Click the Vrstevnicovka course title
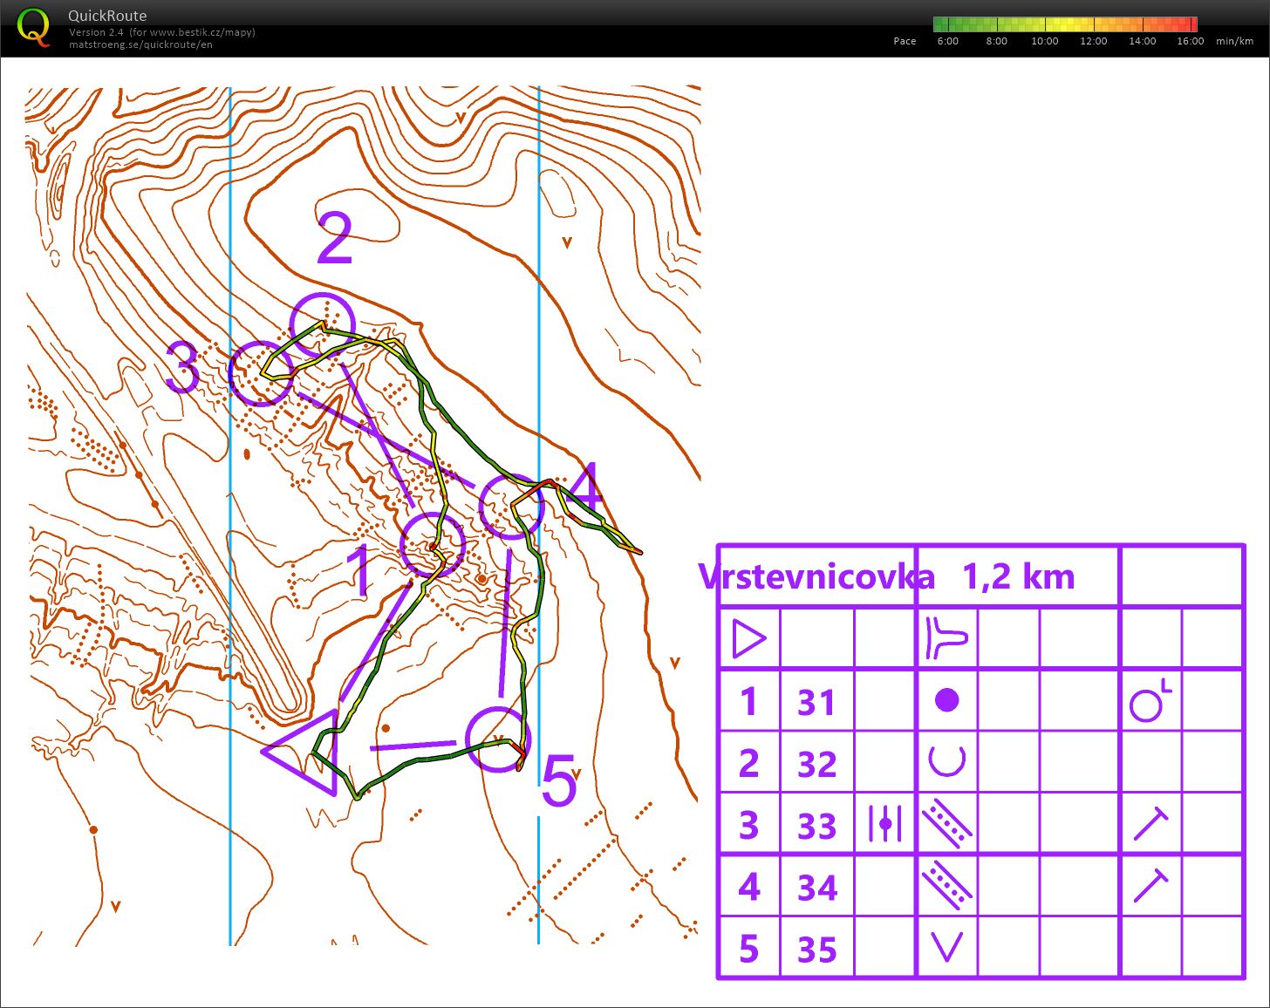1270x1008 pixels. tap(816, 576)
